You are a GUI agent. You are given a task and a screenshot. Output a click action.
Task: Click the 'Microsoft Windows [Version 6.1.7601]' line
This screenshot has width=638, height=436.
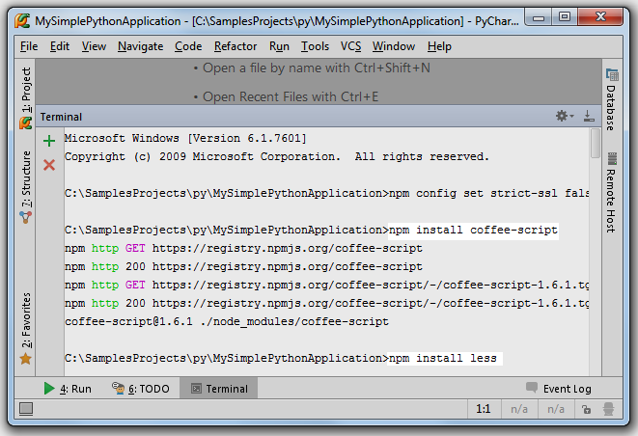click(x=185, y=138)
